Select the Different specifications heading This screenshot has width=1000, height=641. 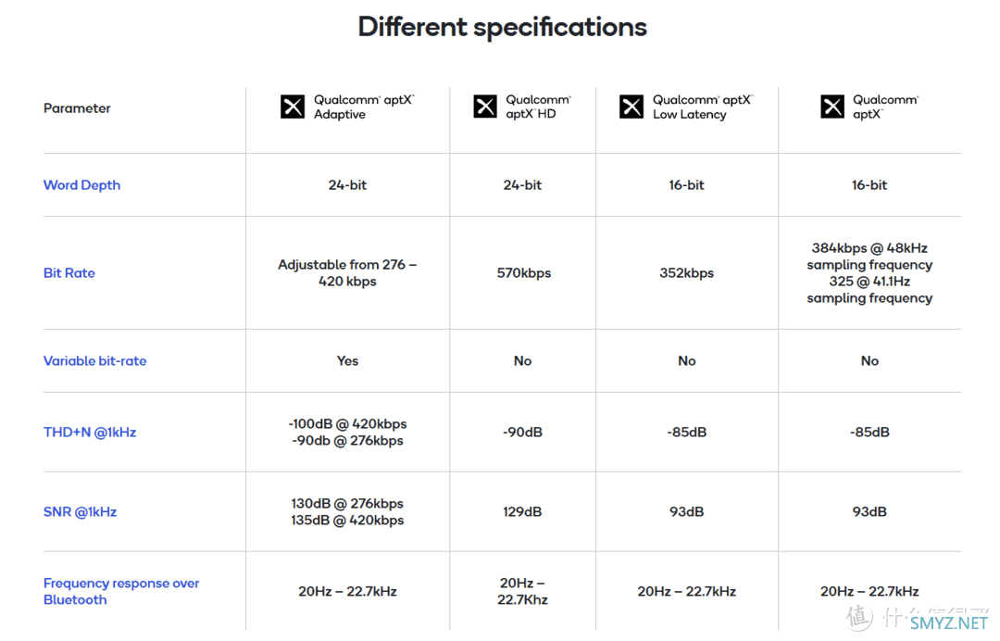click(503, 27)
